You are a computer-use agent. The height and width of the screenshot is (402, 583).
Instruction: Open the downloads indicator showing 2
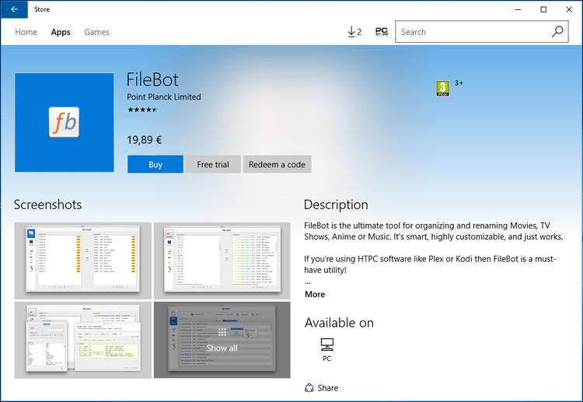[x=354, y=32]
